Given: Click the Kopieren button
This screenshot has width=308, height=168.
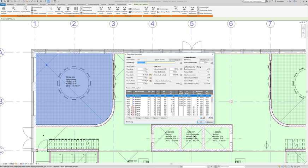Looking at the screenshot, I should [x=155, y=118].
